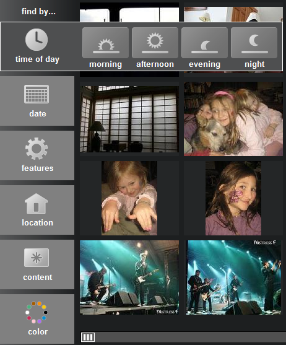Click the 'afternoon' label text
Screen dimensions: 286x345
155,64
